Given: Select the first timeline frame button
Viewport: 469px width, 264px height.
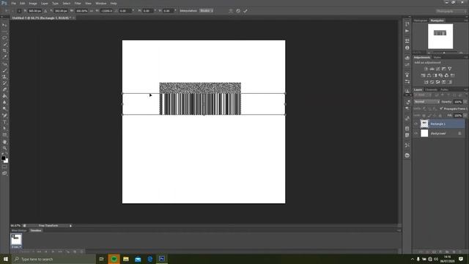Looking at the screenshot, I should pos(39,252).
